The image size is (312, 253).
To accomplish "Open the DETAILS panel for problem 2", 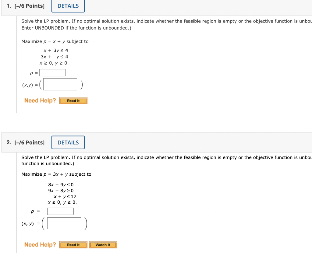I will (x=68, y=142).
